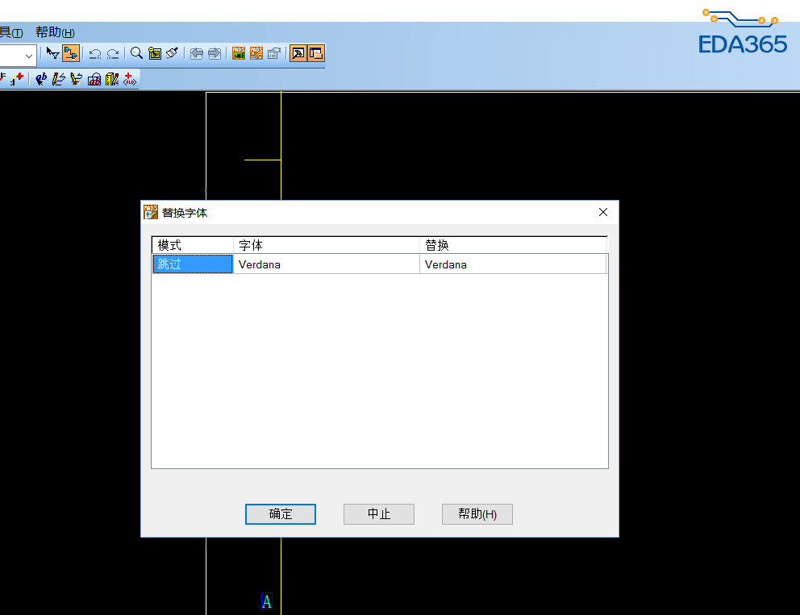This screenshot has width=800, height=615.
Task: Click 确定 button in font dialog
Action: 280,514
